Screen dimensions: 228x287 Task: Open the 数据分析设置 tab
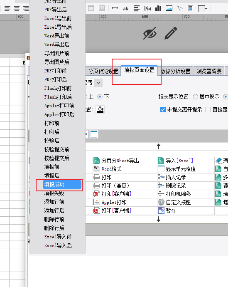[176, 71]
